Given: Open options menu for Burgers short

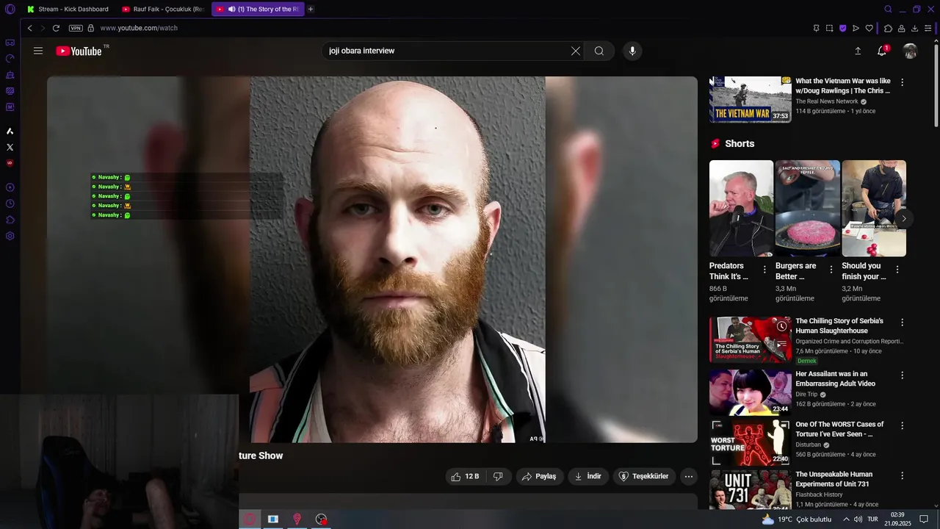Looking at the screenshot, I should pos(831,270).
